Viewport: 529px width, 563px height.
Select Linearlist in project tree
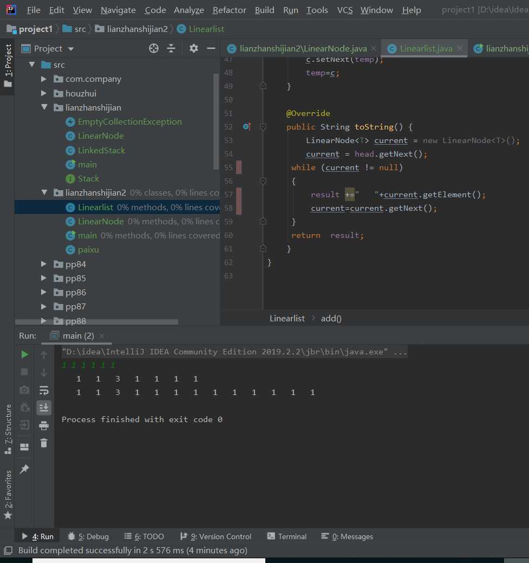tap(117, 207)
